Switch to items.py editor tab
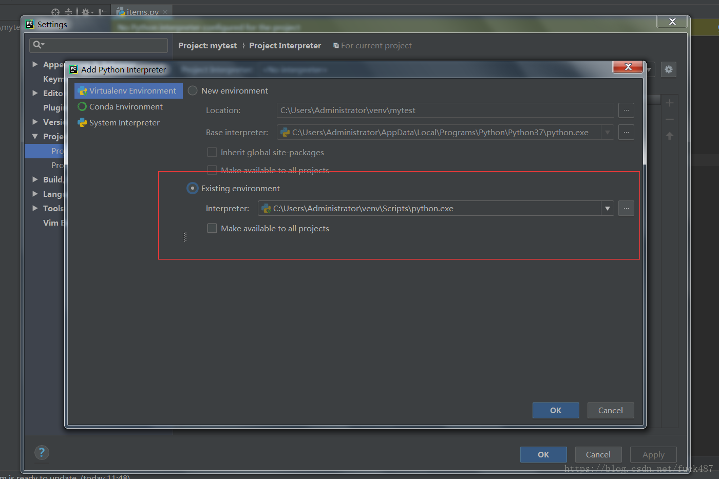719x479 pixels. (142, 12)
